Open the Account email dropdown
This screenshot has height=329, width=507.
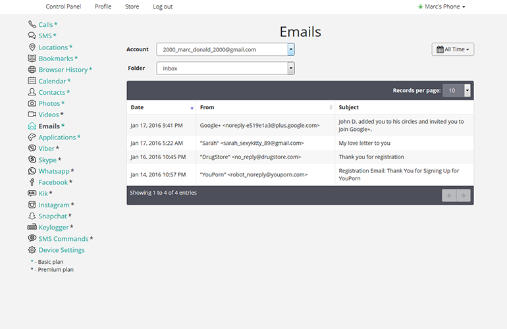pyautogui.click(x=225, y=49)
